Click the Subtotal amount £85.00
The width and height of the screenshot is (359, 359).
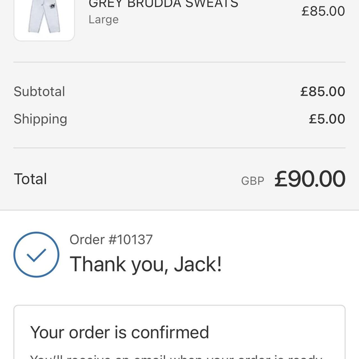click(x=323, y=91)
